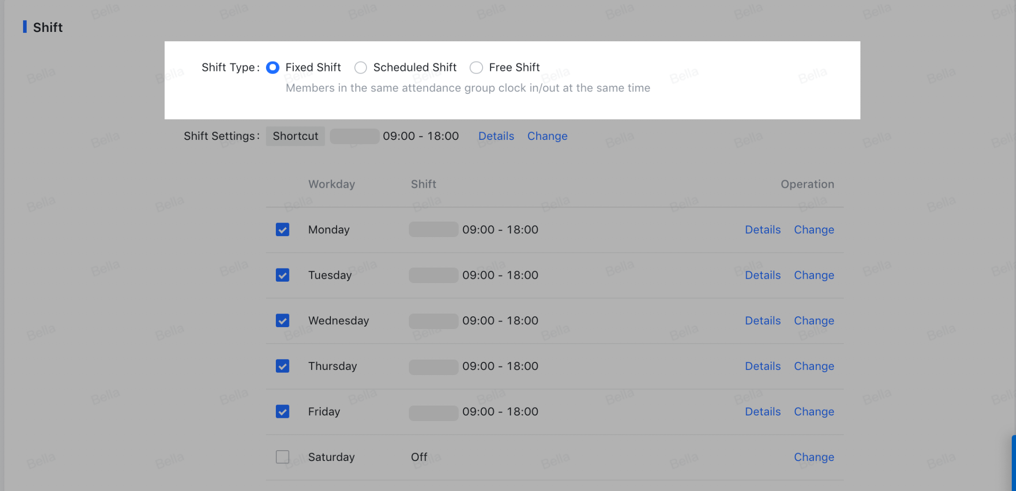Click Change next to the shift shortcut

point(547,136)
